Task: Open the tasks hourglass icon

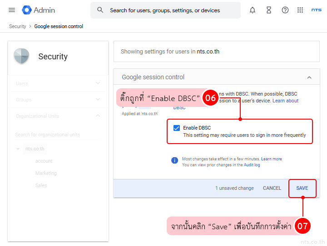Action: coord(269,10)
